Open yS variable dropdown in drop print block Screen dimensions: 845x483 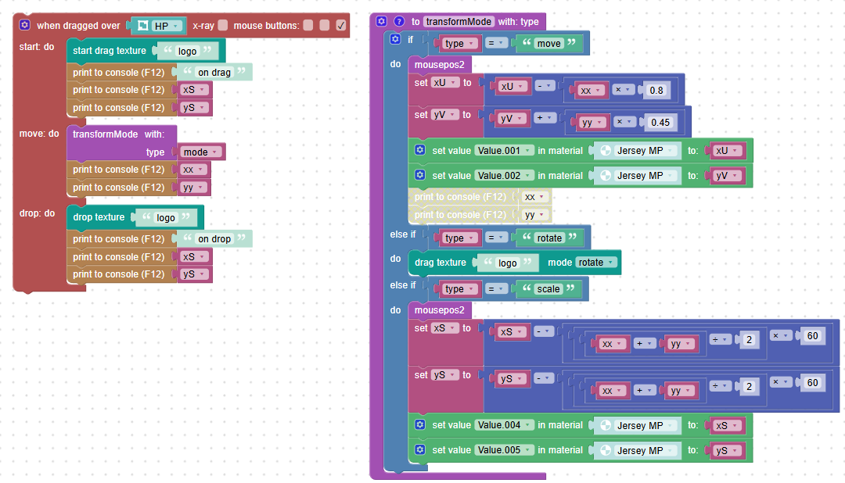coord(195,274)
